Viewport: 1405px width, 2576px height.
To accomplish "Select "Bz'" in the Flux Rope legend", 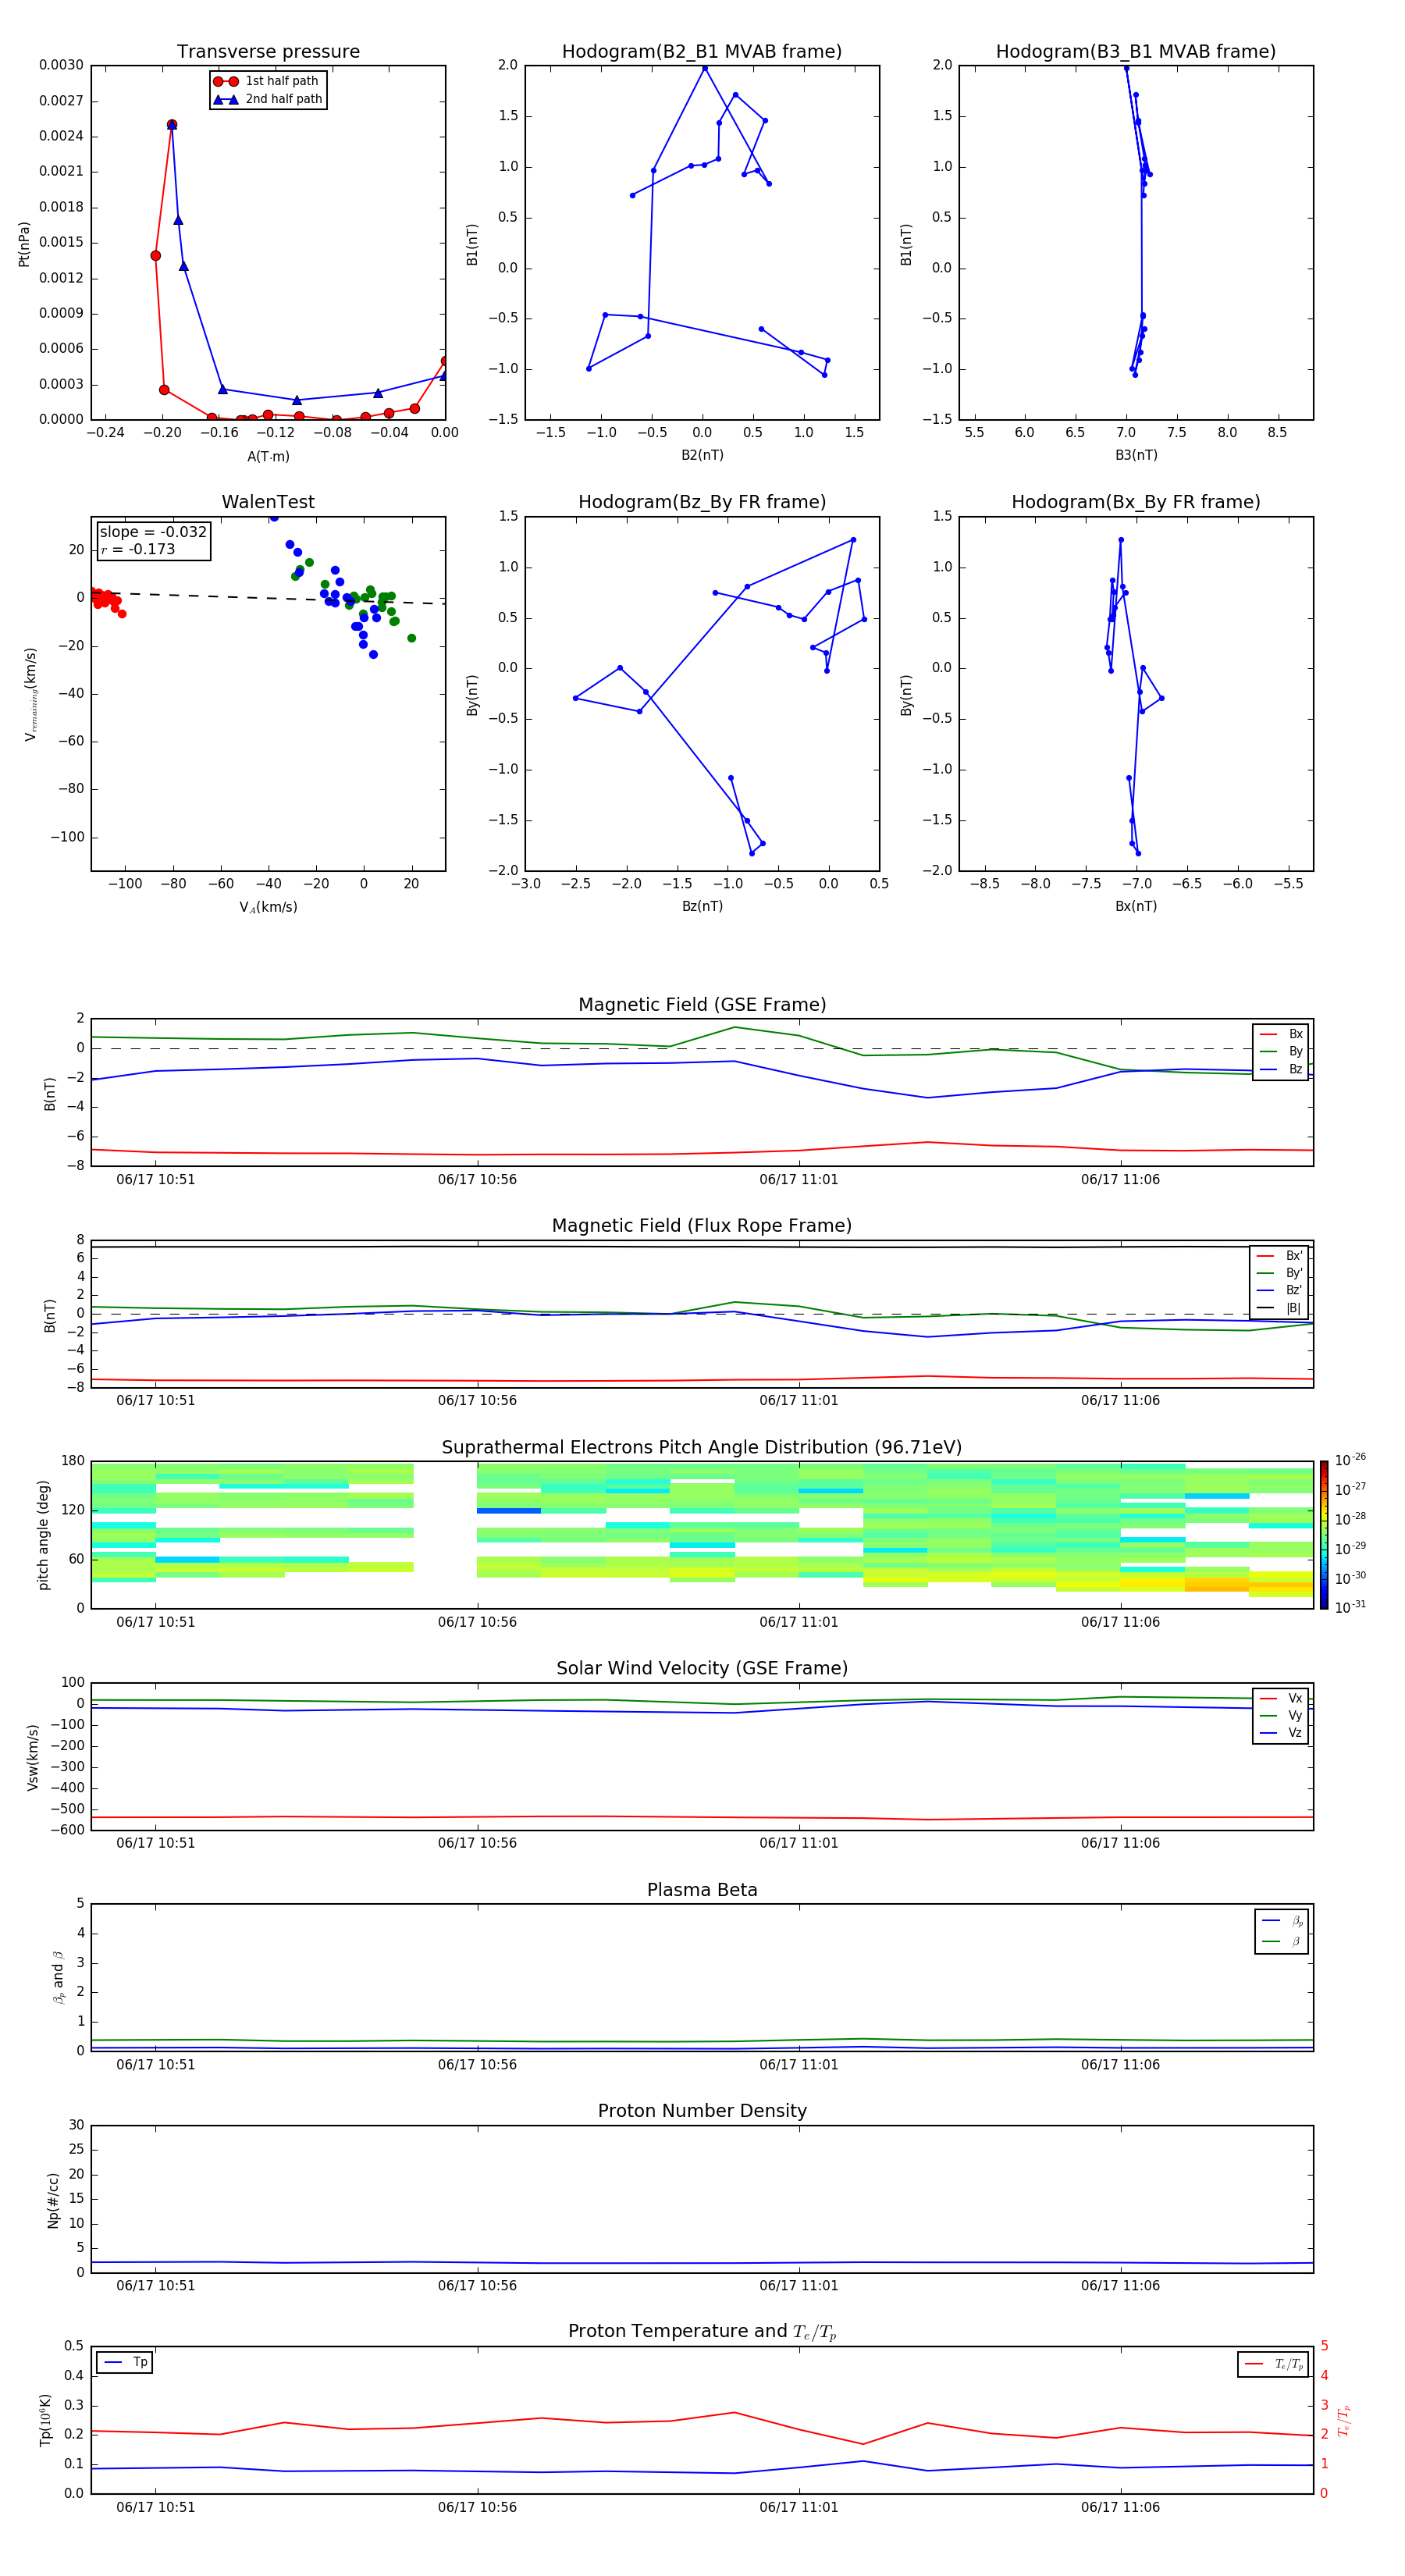I will (1280, 1290).
